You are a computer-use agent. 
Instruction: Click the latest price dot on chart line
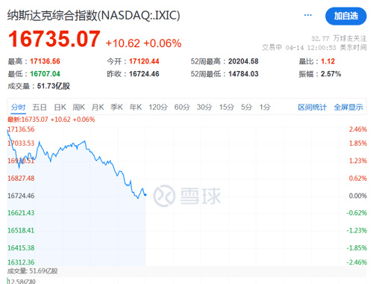tap(145, 195)
